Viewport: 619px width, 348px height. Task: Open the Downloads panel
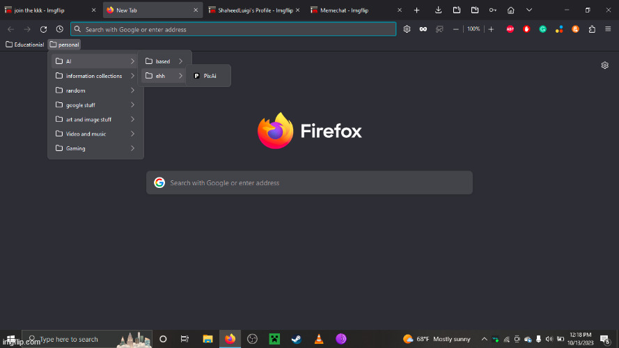click(x=439, y=10)
